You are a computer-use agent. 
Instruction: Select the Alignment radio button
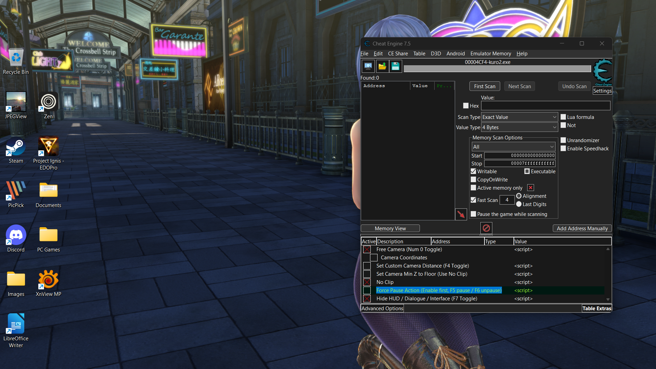519,196
